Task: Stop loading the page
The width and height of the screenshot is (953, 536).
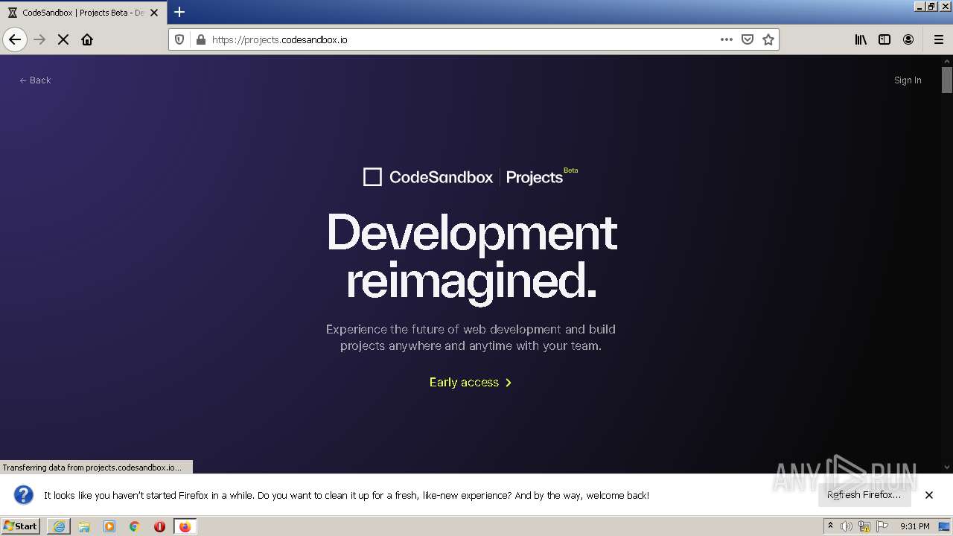Action: [x=63, y=39]
